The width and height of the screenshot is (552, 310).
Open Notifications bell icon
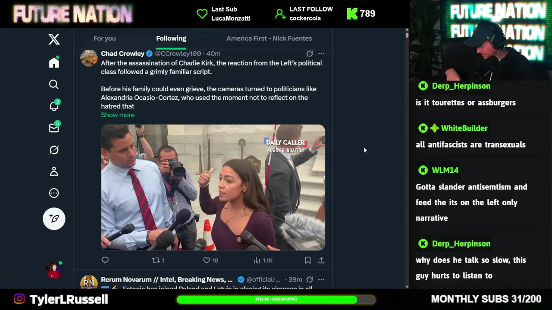tap(54, 106)
